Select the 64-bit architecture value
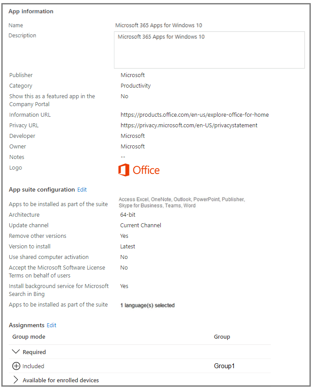This screenshot has width=313, height=388. (x=128, y=215)
